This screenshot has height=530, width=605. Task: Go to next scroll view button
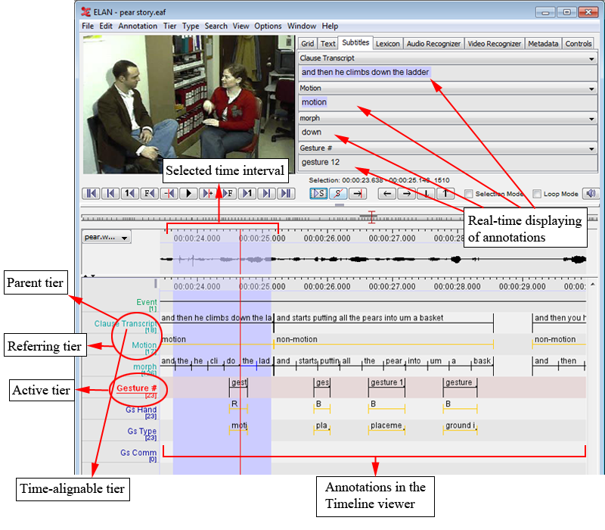click(x=267, y=193)
